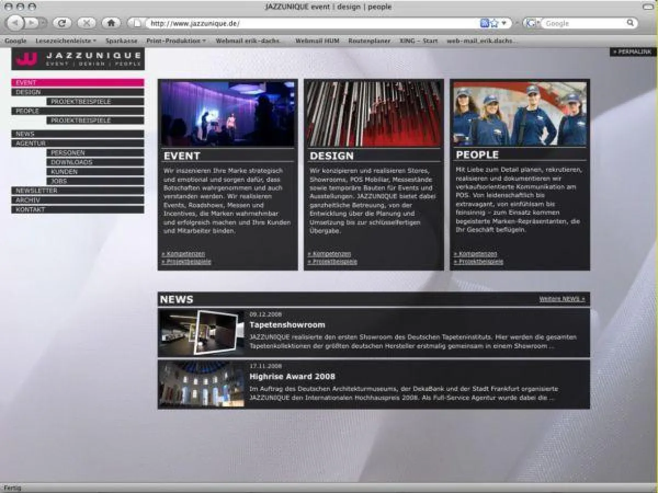
Task: Open the Print-Produktion dropdown
Action: (175, 41)
